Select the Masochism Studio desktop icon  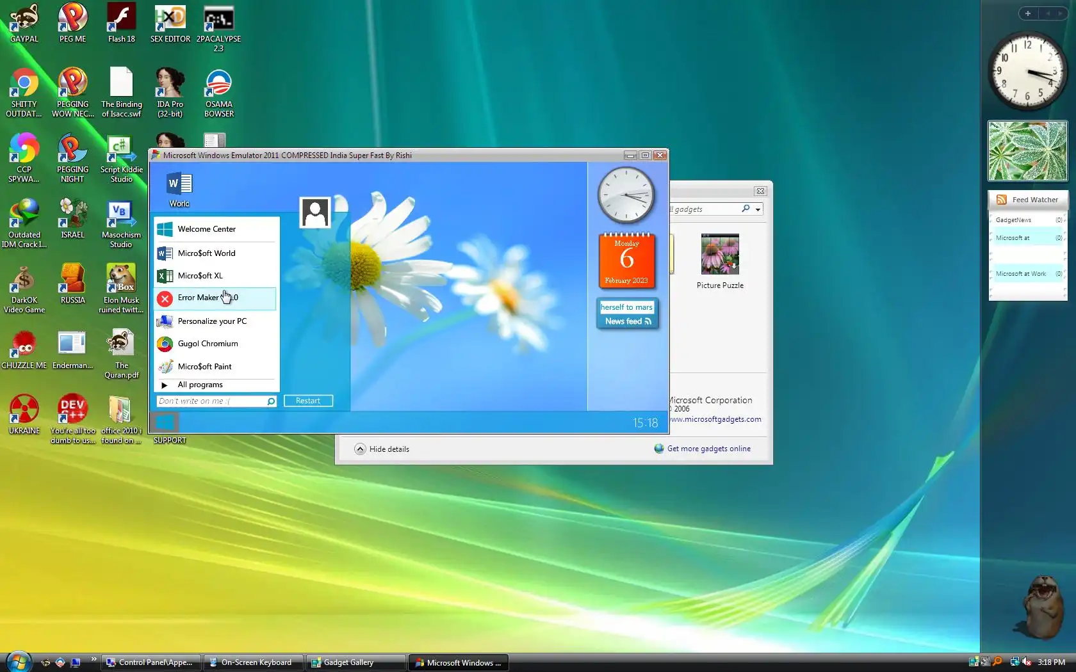(x=121, y=223)
